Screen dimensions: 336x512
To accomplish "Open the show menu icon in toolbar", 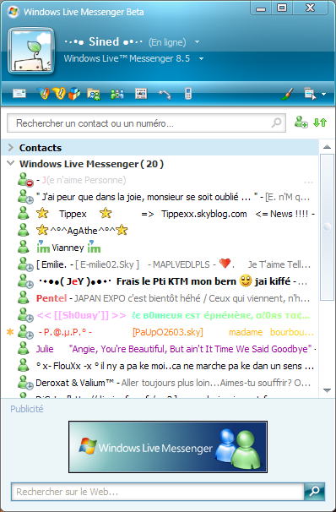I will point(310,94).
